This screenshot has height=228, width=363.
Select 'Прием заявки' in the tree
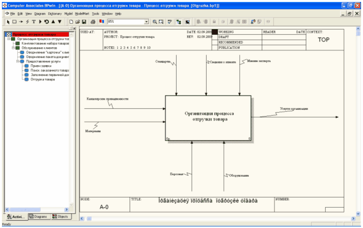pyautogui.click(x=41, y=66)
